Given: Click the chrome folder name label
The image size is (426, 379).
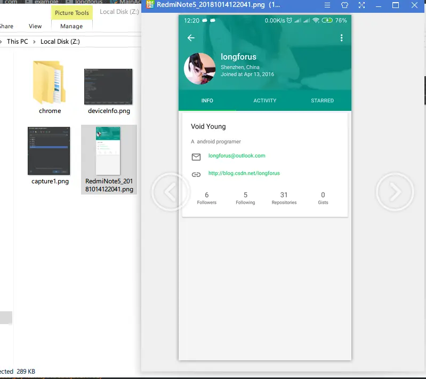Looking at the screenshot, I should coord(50,111).
